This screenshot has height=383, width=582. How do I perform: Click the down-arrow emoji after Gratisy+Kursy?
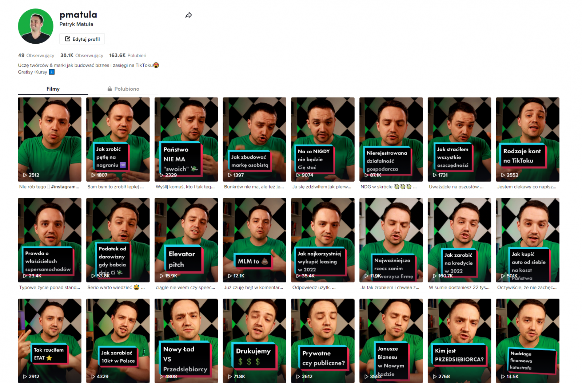(52, 72)
